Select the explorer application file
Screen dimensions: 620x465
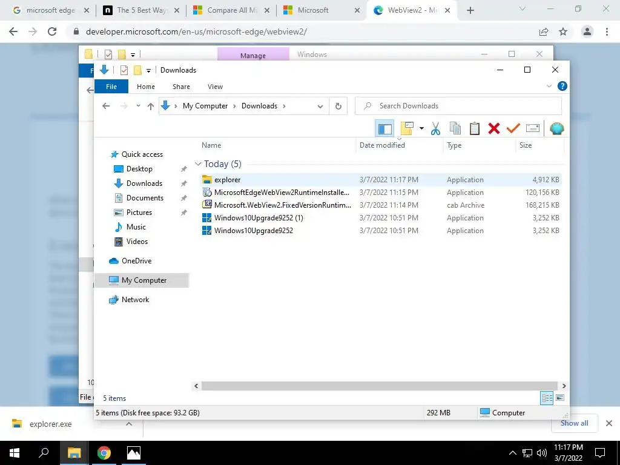click(x=381, y=179)
